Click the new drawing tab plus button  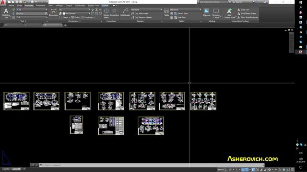pyautogui.click(x=65, y=25)
